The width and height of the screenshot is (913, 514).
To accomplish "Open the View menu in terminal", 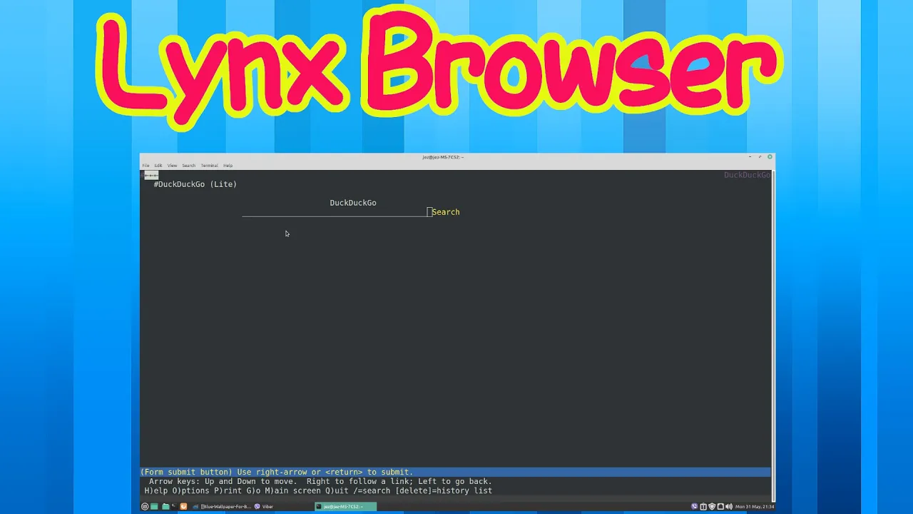I will point(172,166).
